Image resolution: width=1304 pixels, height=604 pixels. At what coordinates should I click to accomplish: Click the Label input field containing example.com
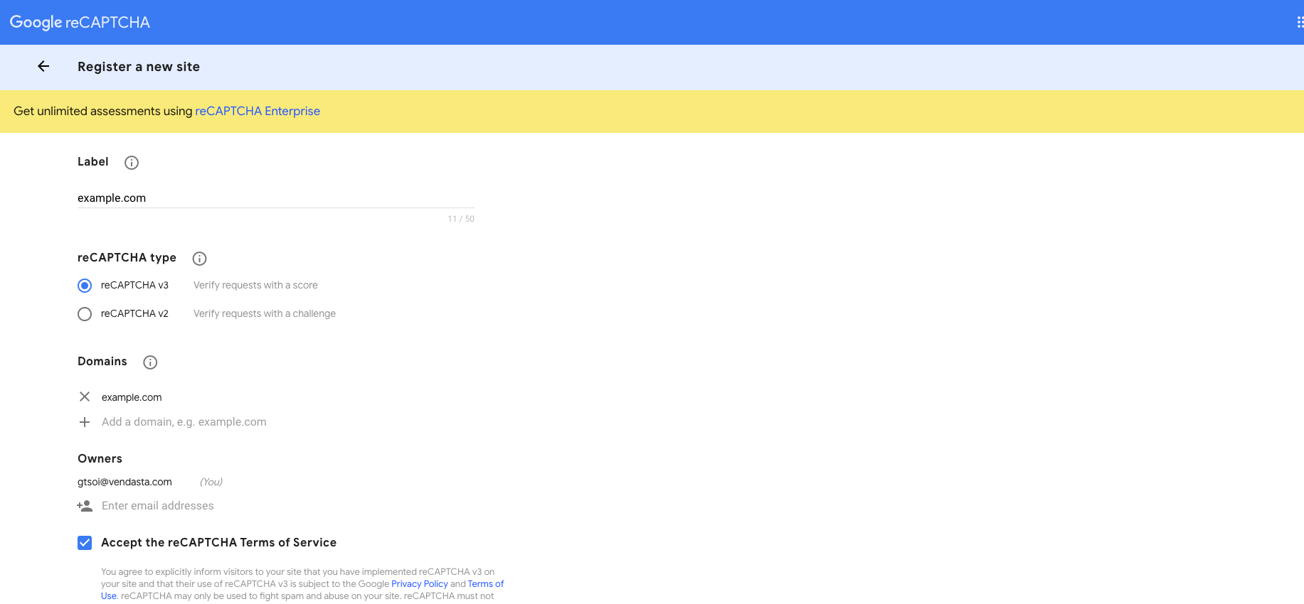(275, 198)
